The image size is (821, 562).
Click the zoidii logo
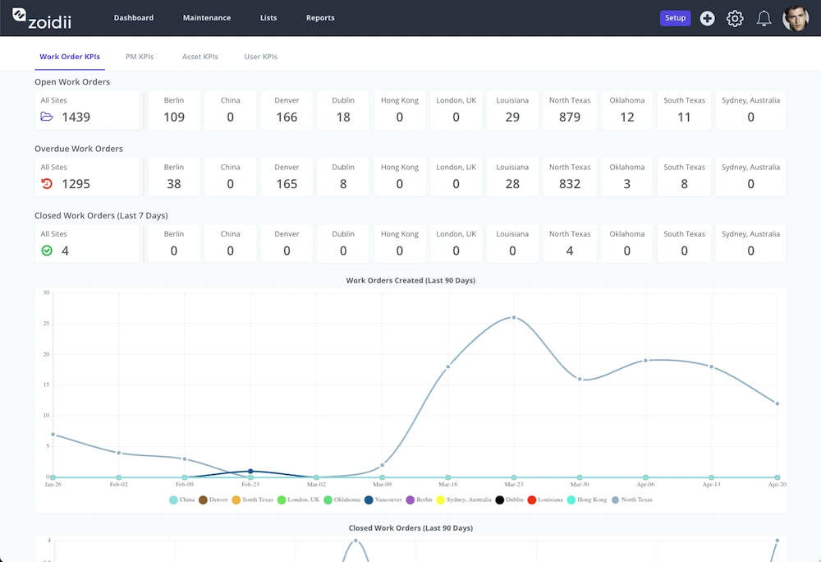[41, 18]
